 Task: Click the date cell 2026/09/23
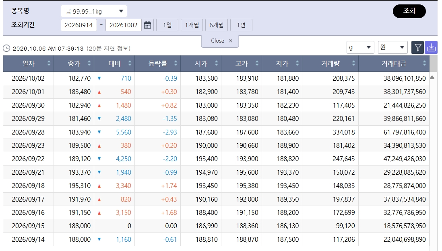click(x=28, y=146)
